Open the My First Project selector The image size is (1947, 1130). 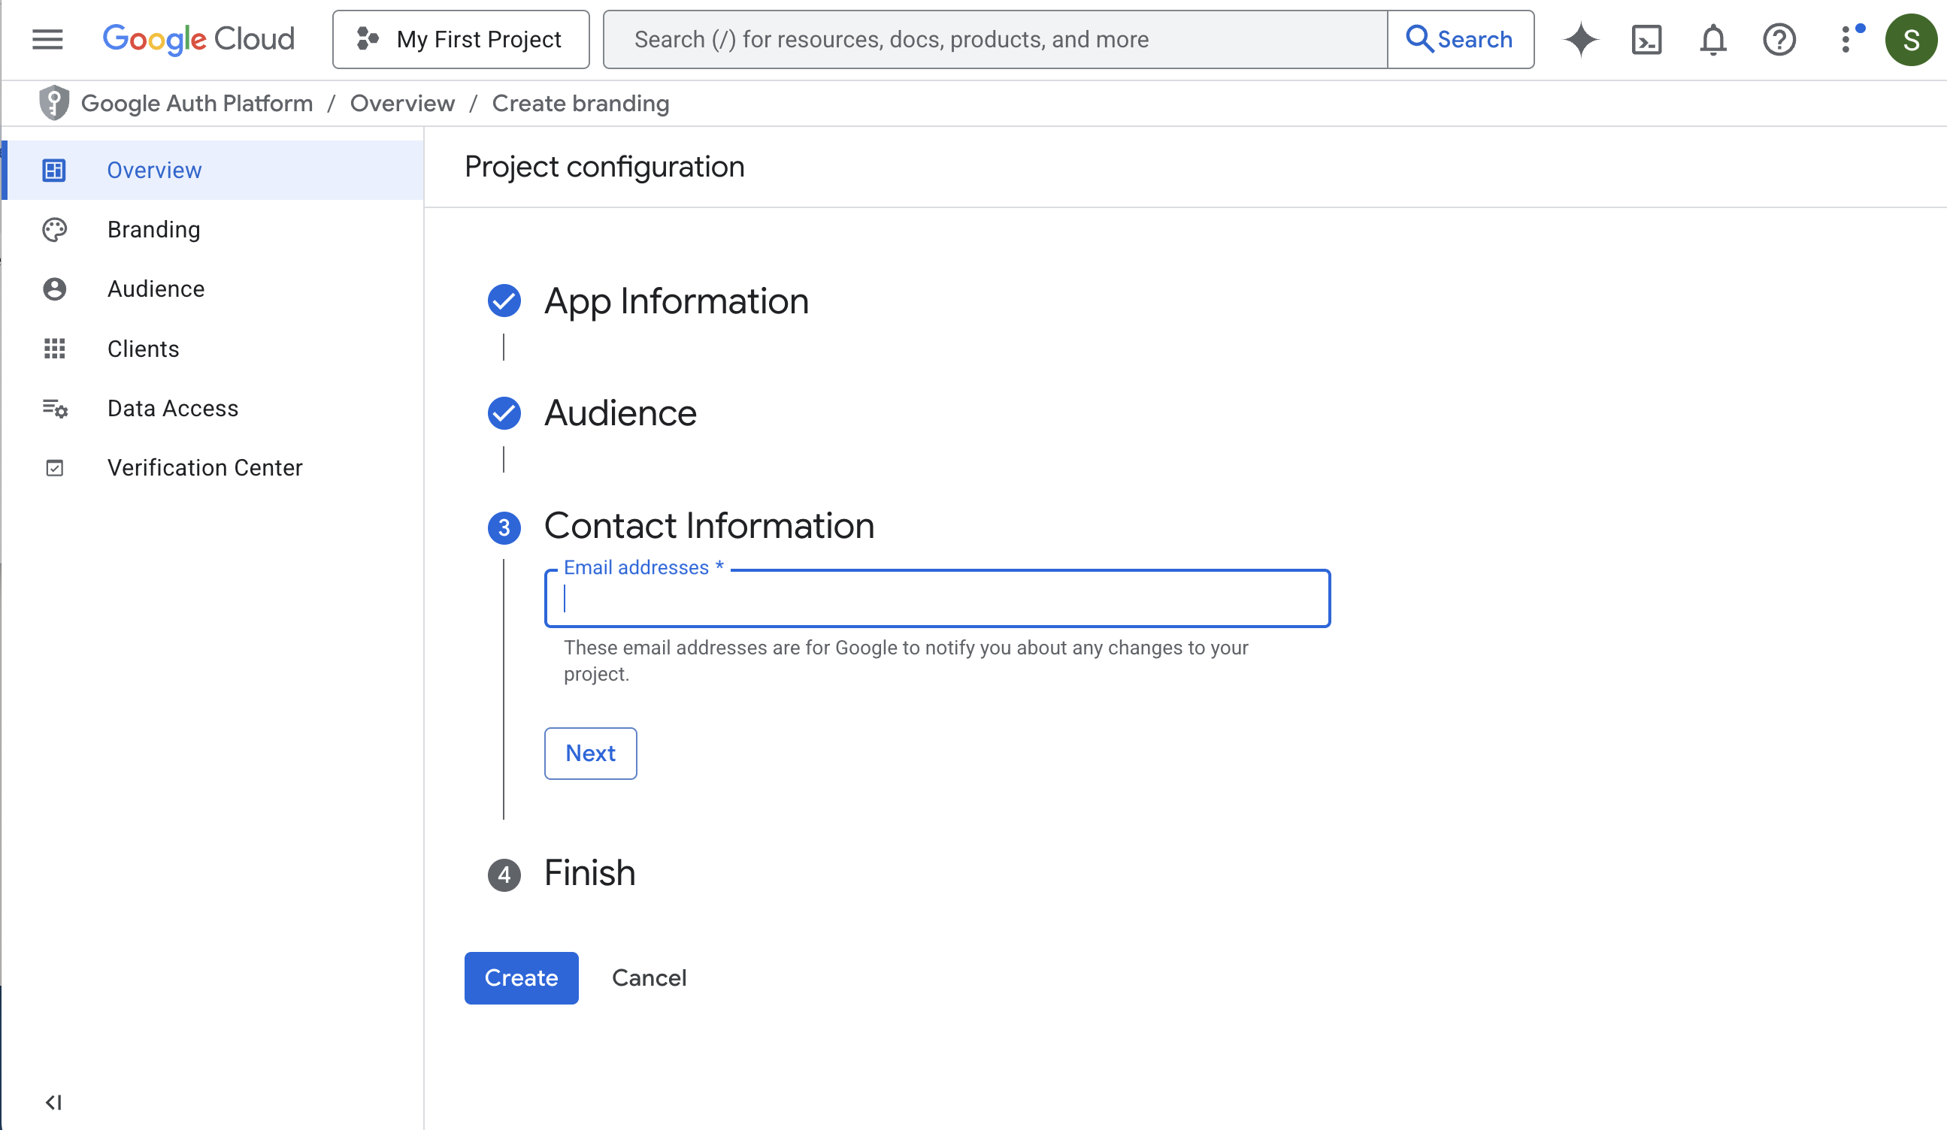pyautogui.click(x=461, y=39)
